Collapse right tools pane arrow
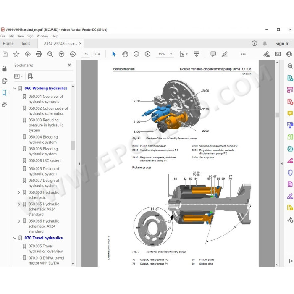Image resolution: width=294 pixels, height=294 pixels. coord(282,163)
